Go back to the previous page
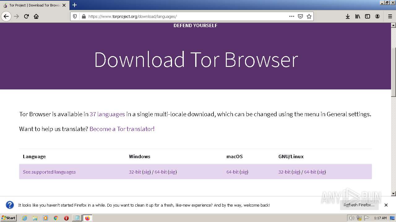 coord(6,16)
